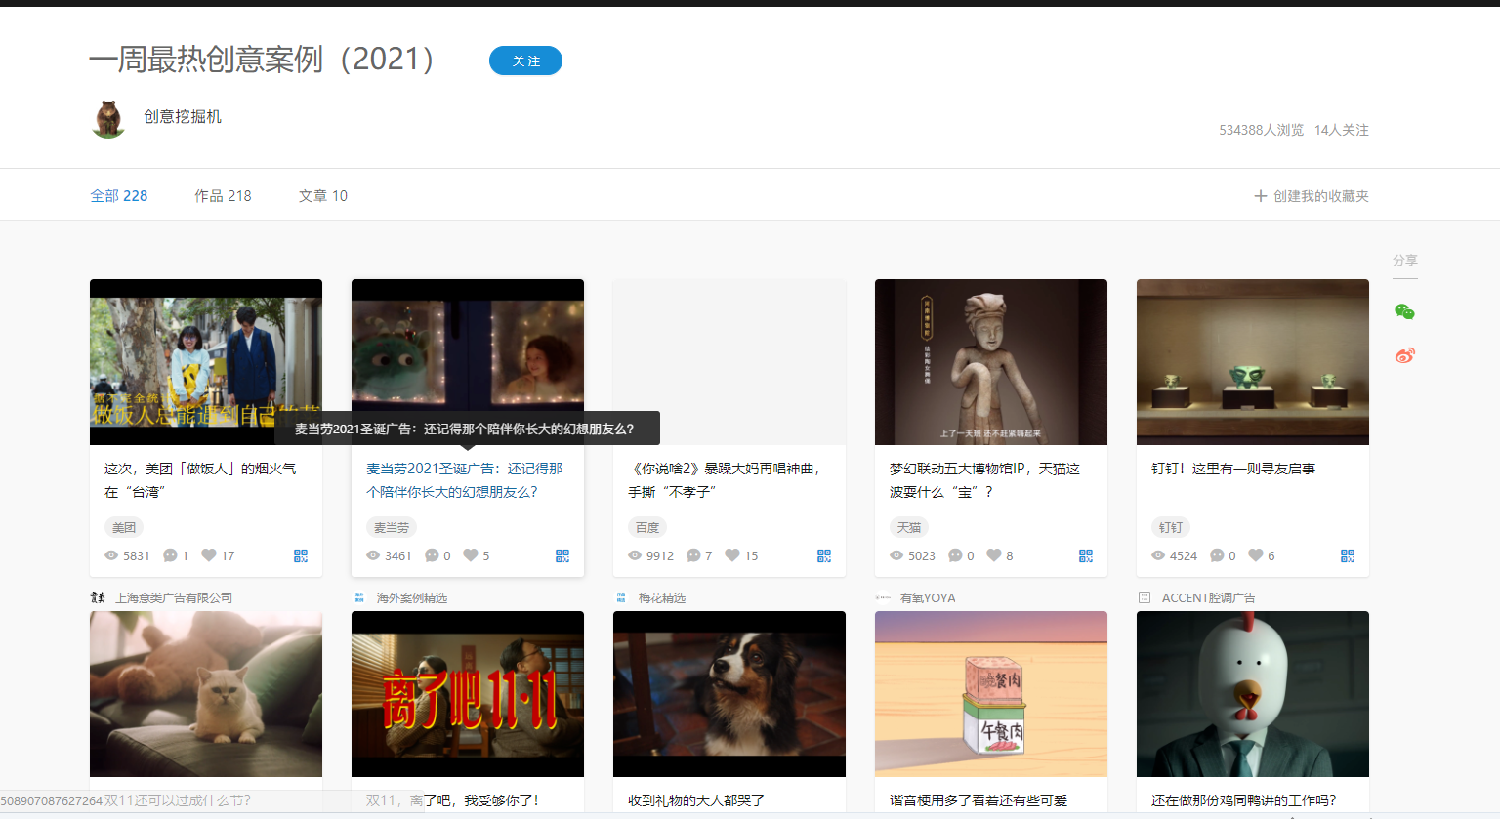Open 这次，美团「做饭人」的烟火气 article title
1500x819 pixels.
point(200,480)
